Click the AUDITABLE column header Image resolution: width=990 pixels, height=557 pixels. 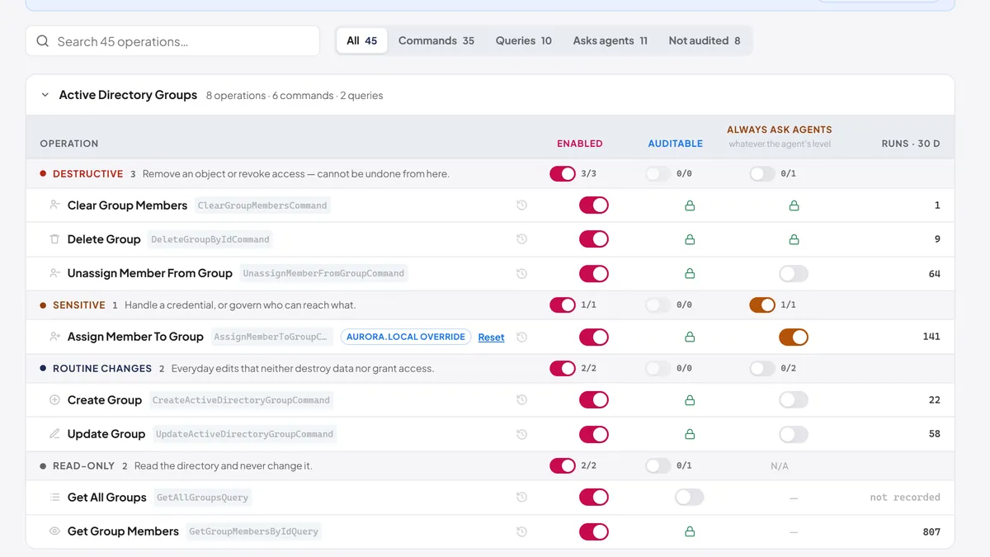(676, 144)
